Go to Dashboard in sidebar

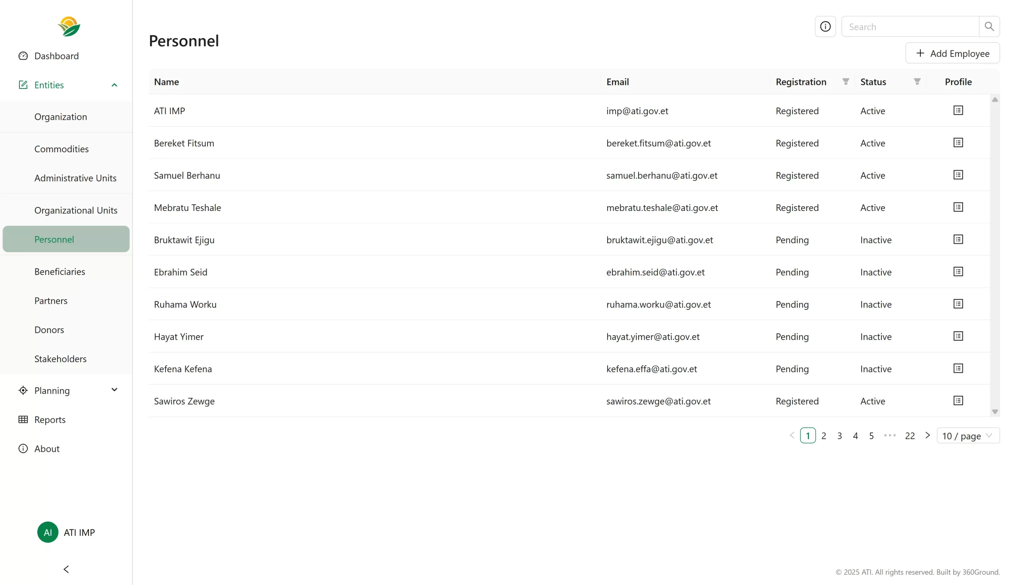pos(56,56)
